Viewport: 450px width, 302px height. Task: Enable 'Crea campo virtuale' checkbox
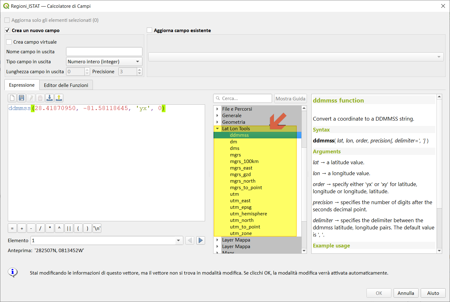pos(8,42)
